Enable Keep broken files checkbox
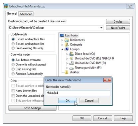This screenshot has width=138, height=126. coord(13,90)
